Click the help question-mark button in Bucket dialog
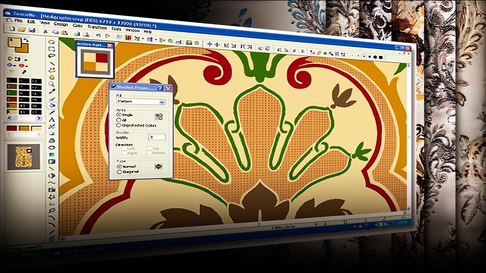 (x=161, y=88)
